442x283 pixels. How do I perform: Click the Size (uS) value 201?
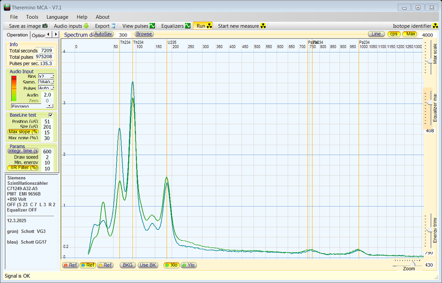pyautogui.click(x=47, y=127)
